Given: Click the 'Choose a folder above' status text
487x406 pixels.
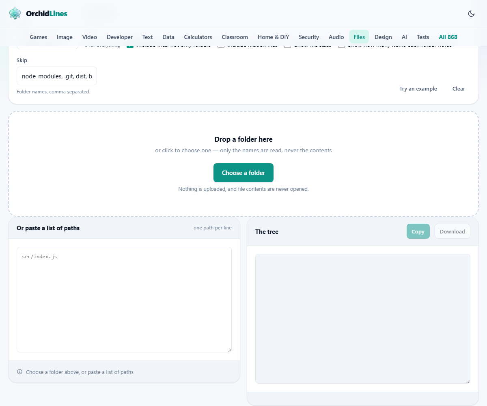Looking at the screenshot, I should (x=80, y=372).
